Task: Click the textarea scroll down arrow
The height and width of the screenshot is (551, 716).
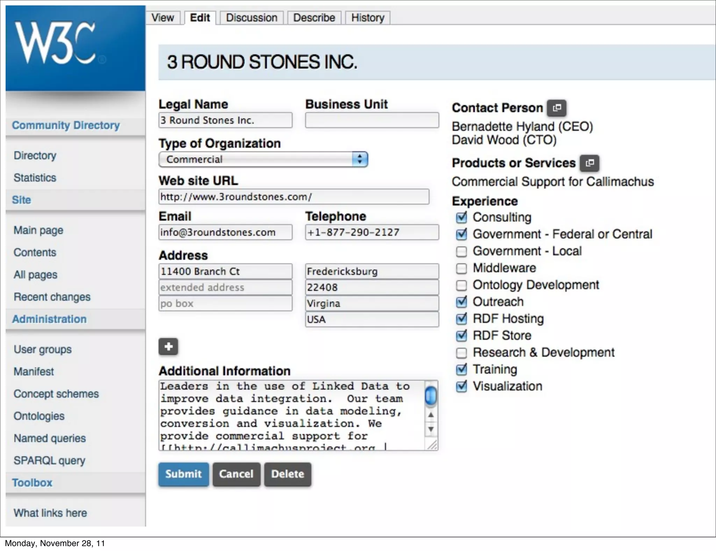Action: (431, 429)
